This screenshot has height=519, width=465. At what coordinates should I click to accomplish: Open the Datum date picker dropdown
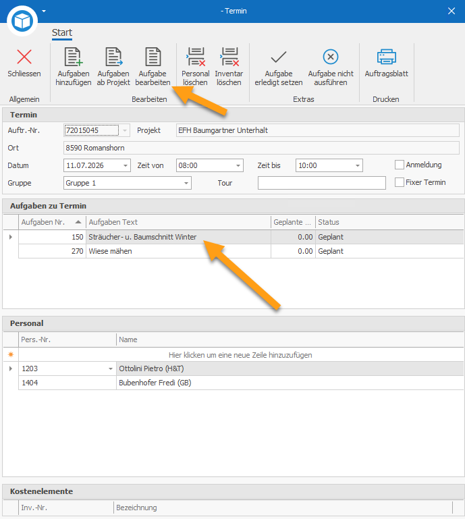[126, 165]
